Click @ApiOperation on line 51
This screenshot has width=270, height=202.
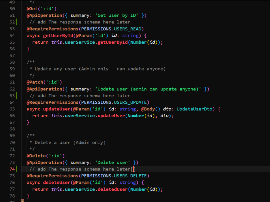point(45,15)
